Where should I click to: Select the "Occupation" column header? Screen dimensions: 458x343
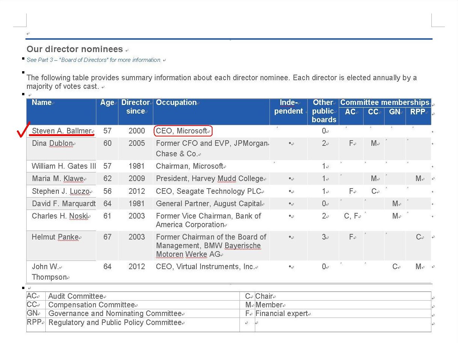176,102
